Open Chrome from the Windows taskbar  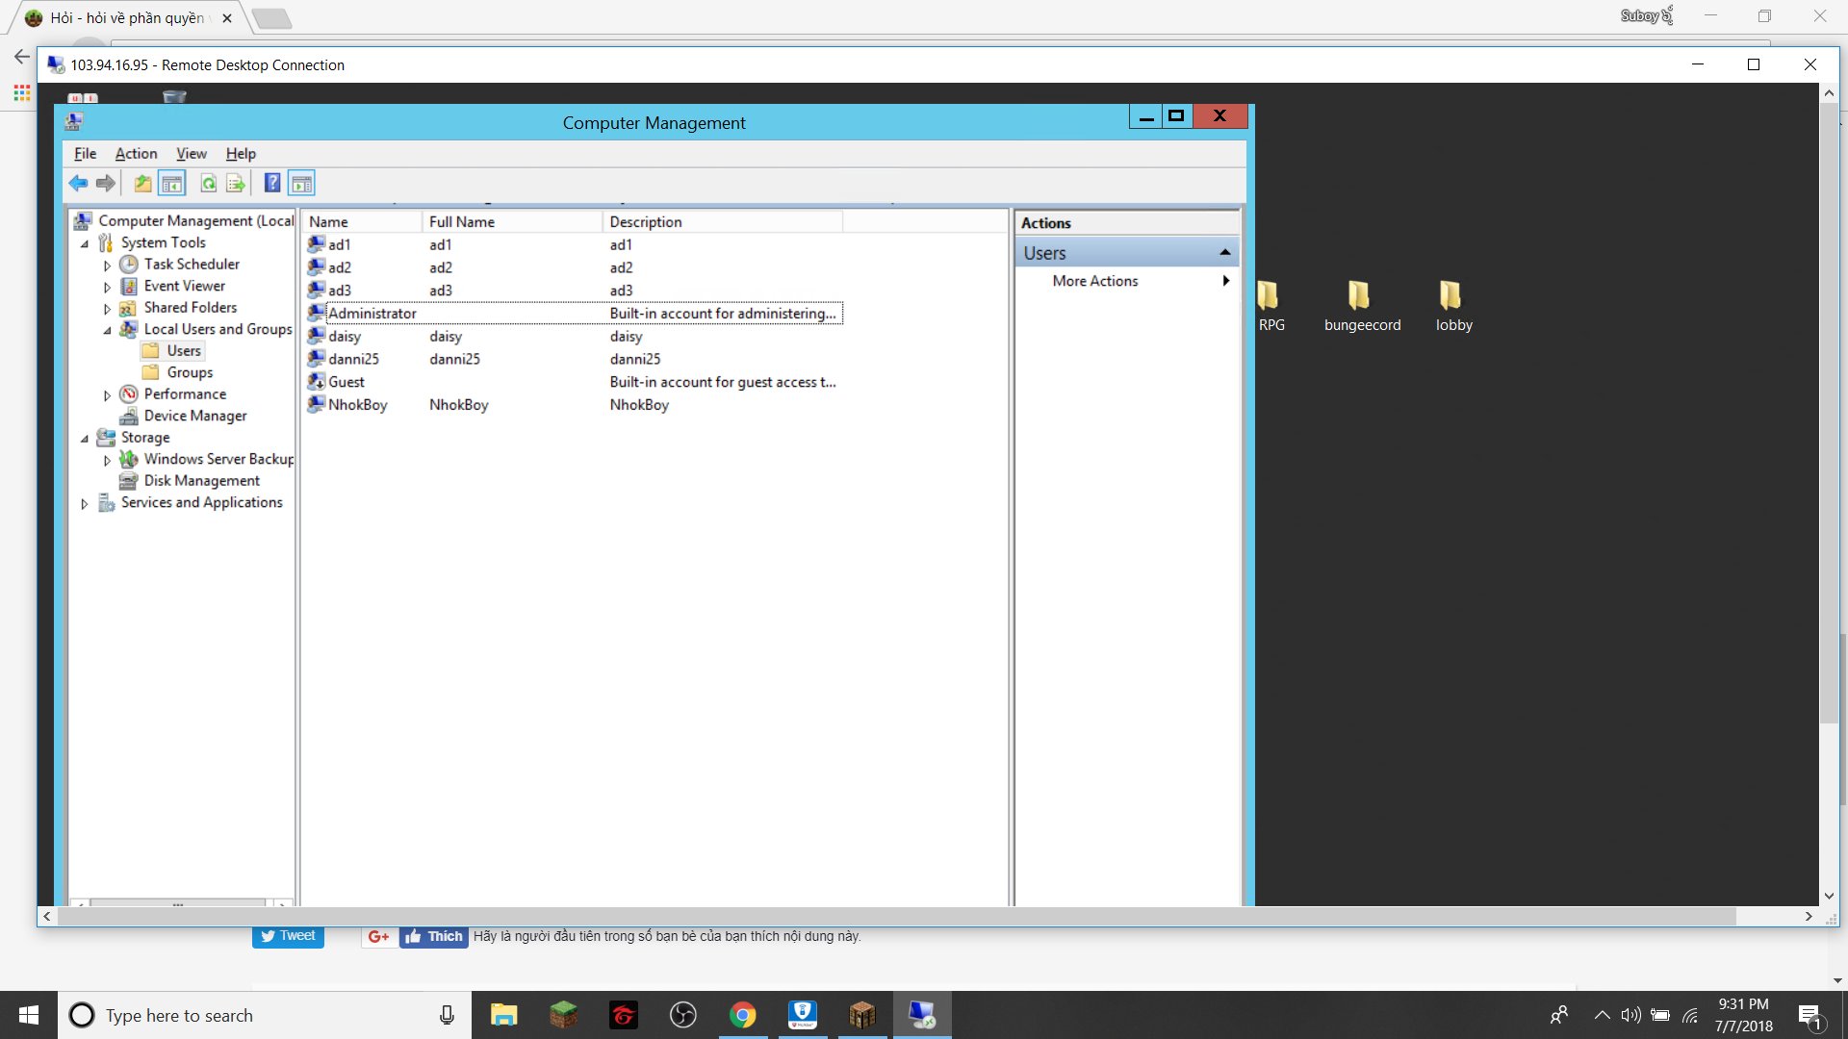(x=742, y=1015)
